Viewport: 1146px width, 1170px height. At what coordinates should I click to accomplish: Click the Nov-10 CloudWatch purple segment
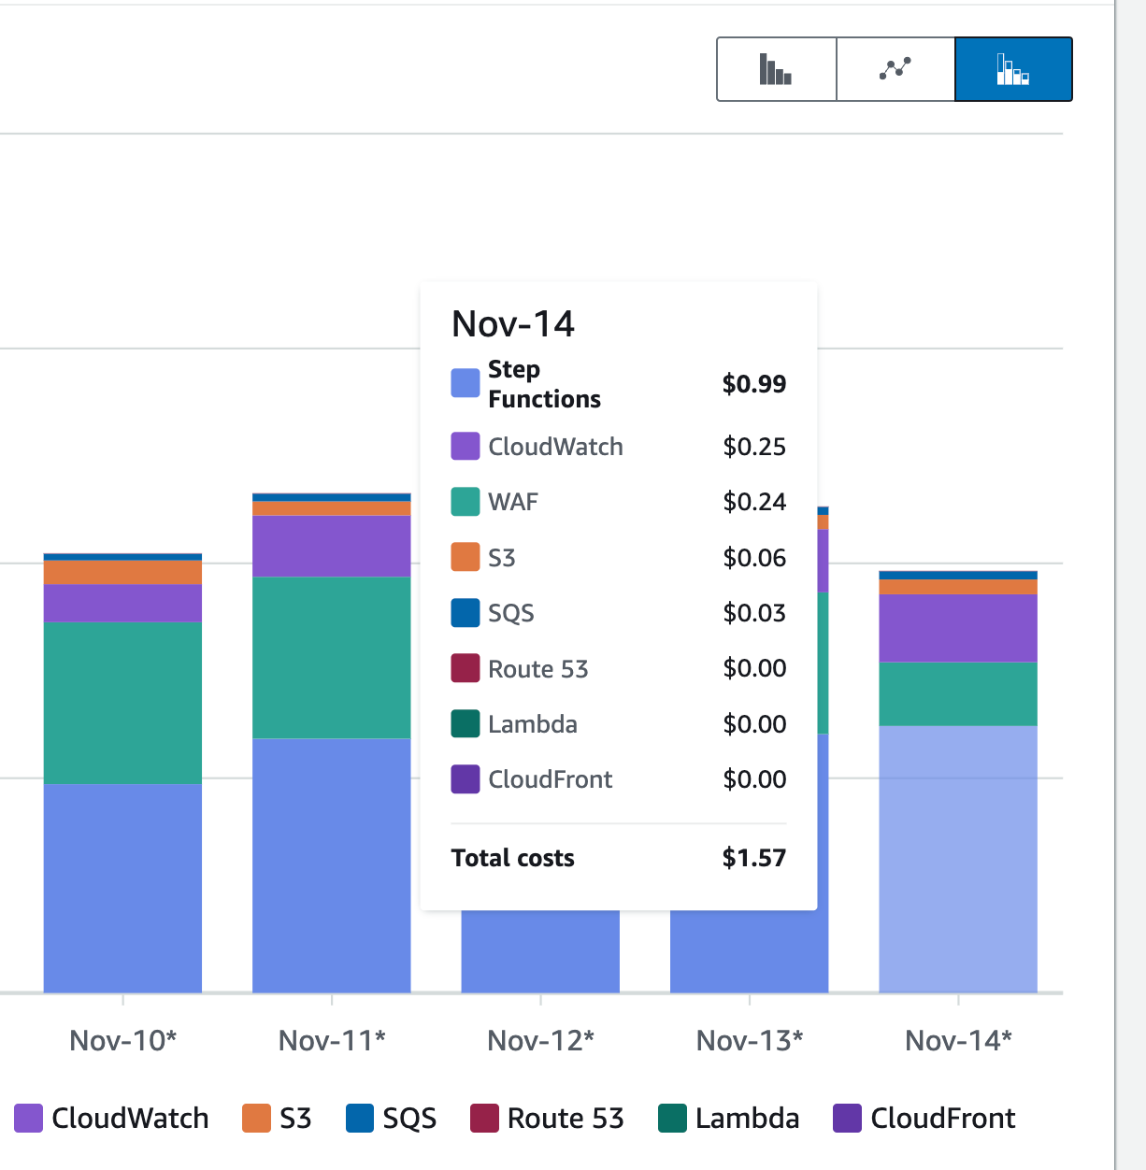pos(122,604)
